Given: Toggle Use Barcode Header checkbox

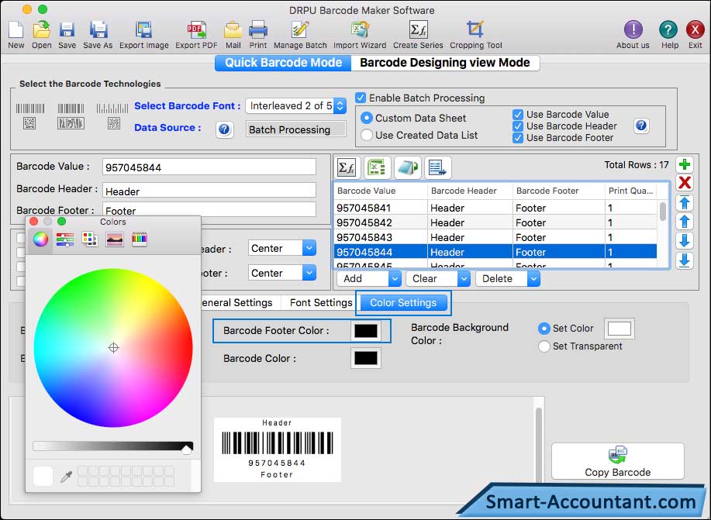Looking at the screenshot, I should 518,126.
